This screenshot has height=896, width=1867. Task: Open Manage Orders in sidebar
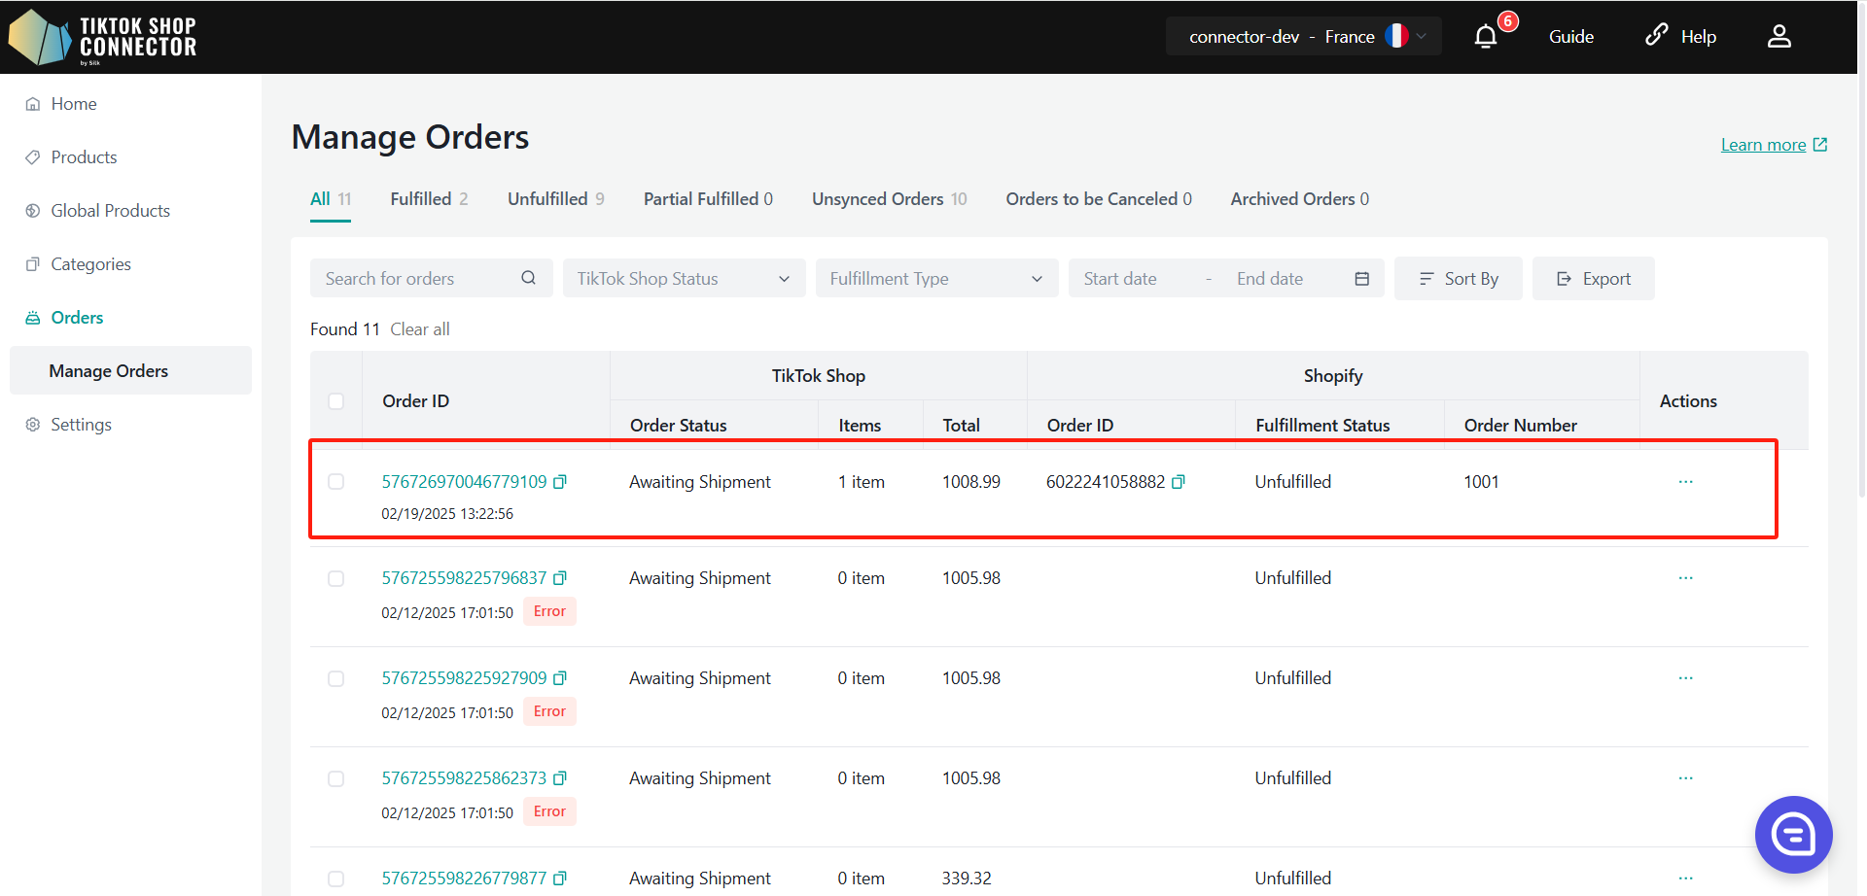130,371
